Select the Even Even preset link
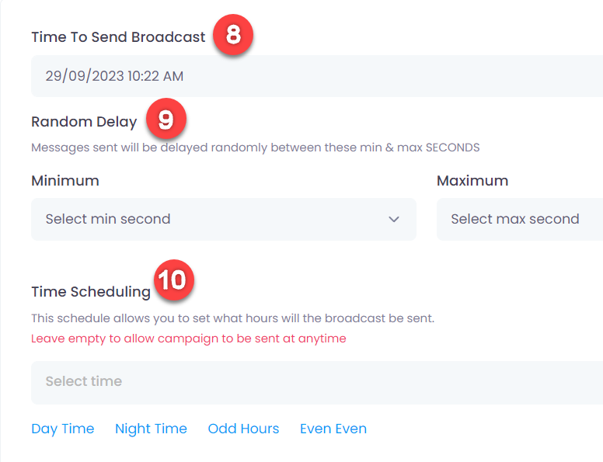This screenshot has height=462, width=603. coord(333,429)
